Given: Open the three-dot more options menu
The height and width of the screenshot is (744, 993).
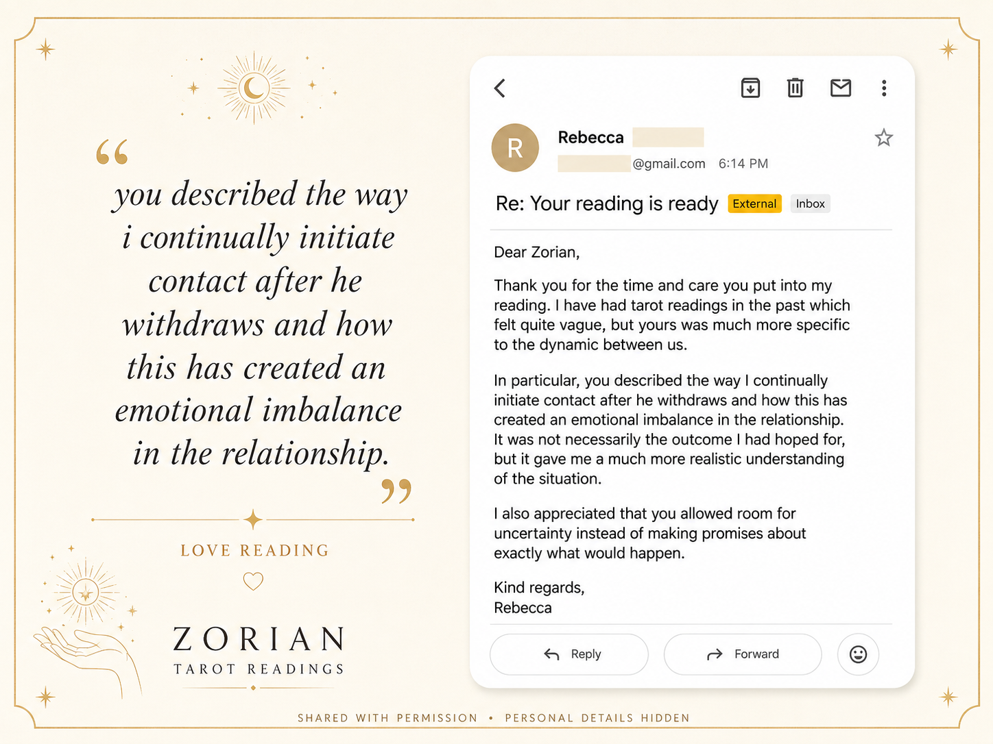Looking at the screenshot, I should point(884,88).
